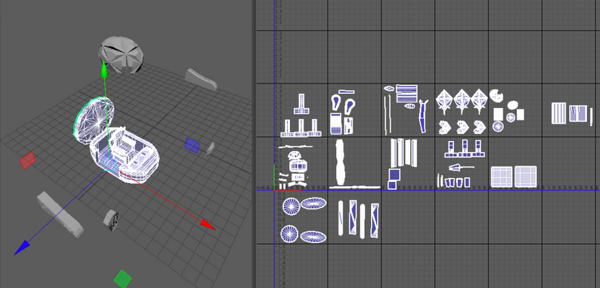Select the dome-shaped UV shell above the barcode shell
Image resolution: width=600 pixels, height=288 pixels.
(x=295, y=155)
